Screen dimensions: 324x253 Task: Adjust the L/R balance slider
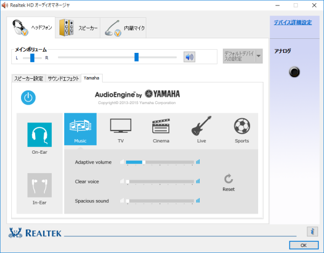point(32,58)
